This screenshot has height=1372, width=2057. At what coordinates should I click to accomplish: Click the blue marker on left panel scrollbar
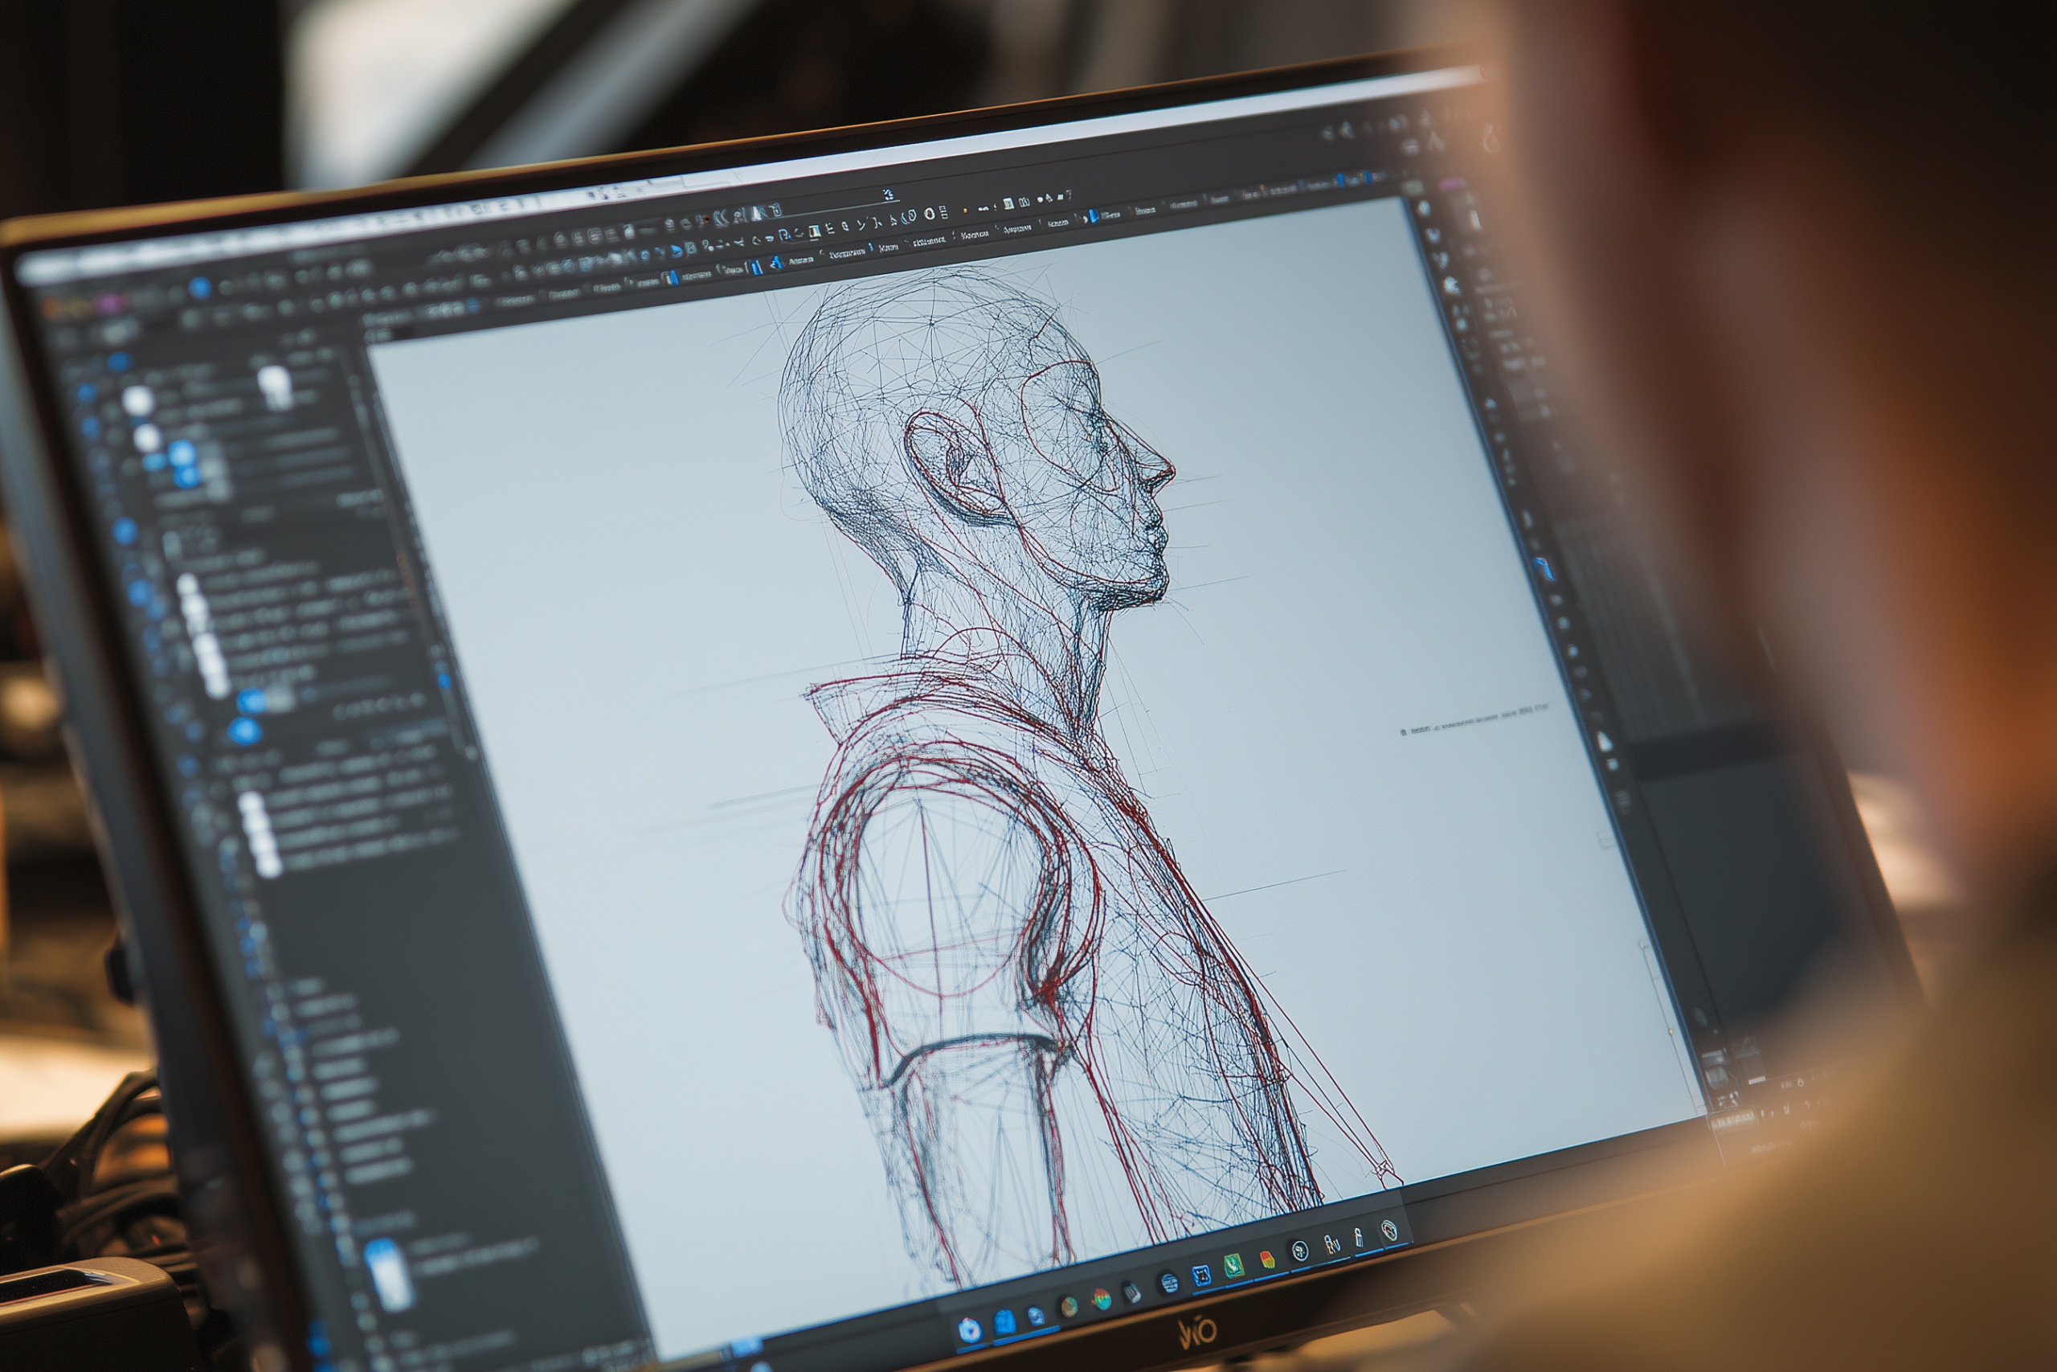(x=445, y=682)
